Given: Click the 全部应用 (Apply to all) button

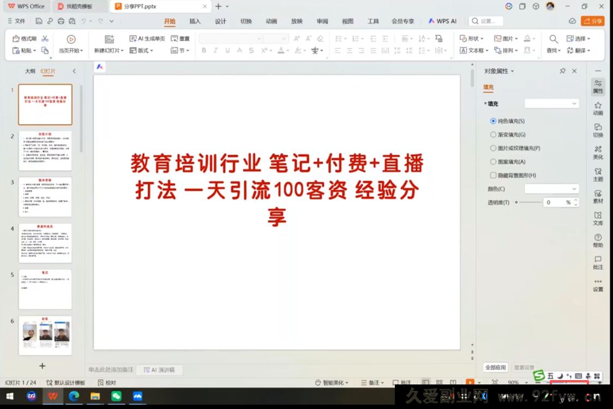Looking at the screenshot, I should coord(495,367).
